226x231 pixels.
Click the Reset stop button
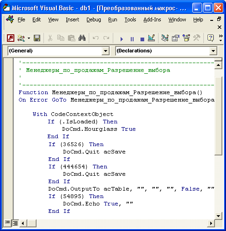pos(142,39)
